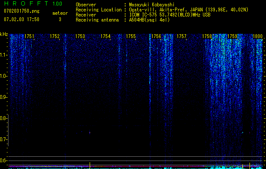Click the 1756 time marker

click(x=156, y=36)
